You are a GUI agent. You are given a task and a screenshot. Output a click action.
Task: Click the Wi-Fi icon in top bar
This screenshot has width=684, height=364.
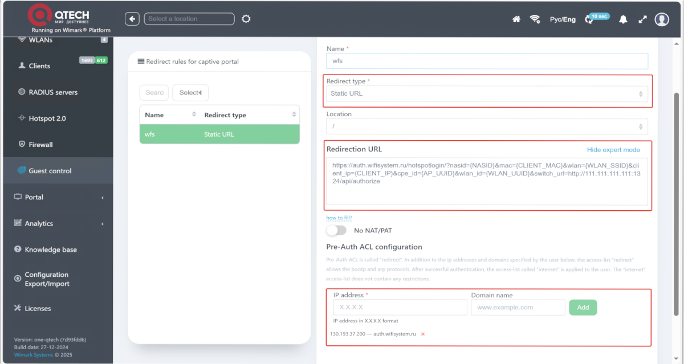click(x=535, y=19)
